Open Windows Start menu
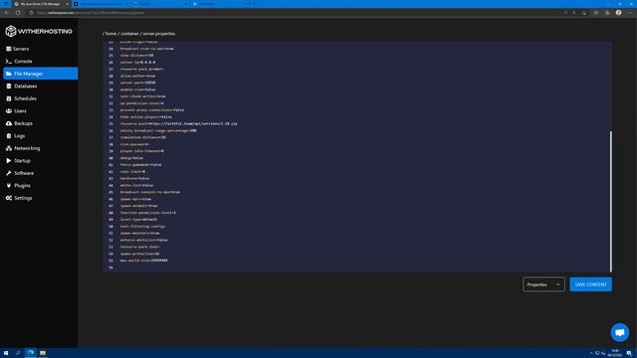 pyautogui.click(x=6, y=353)
